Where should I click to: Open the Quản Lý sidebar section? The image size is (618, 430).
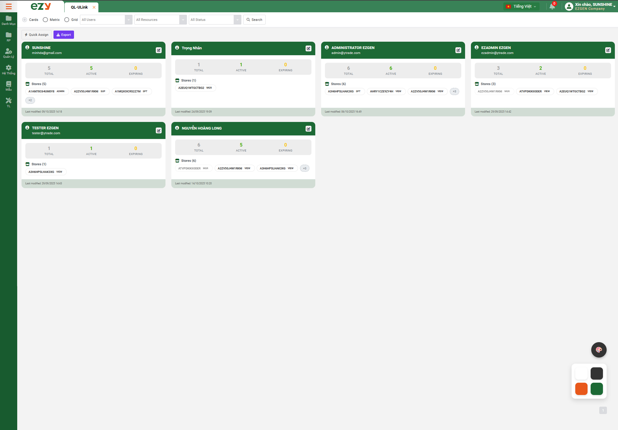pyautogui.click(x=9, y=53)
